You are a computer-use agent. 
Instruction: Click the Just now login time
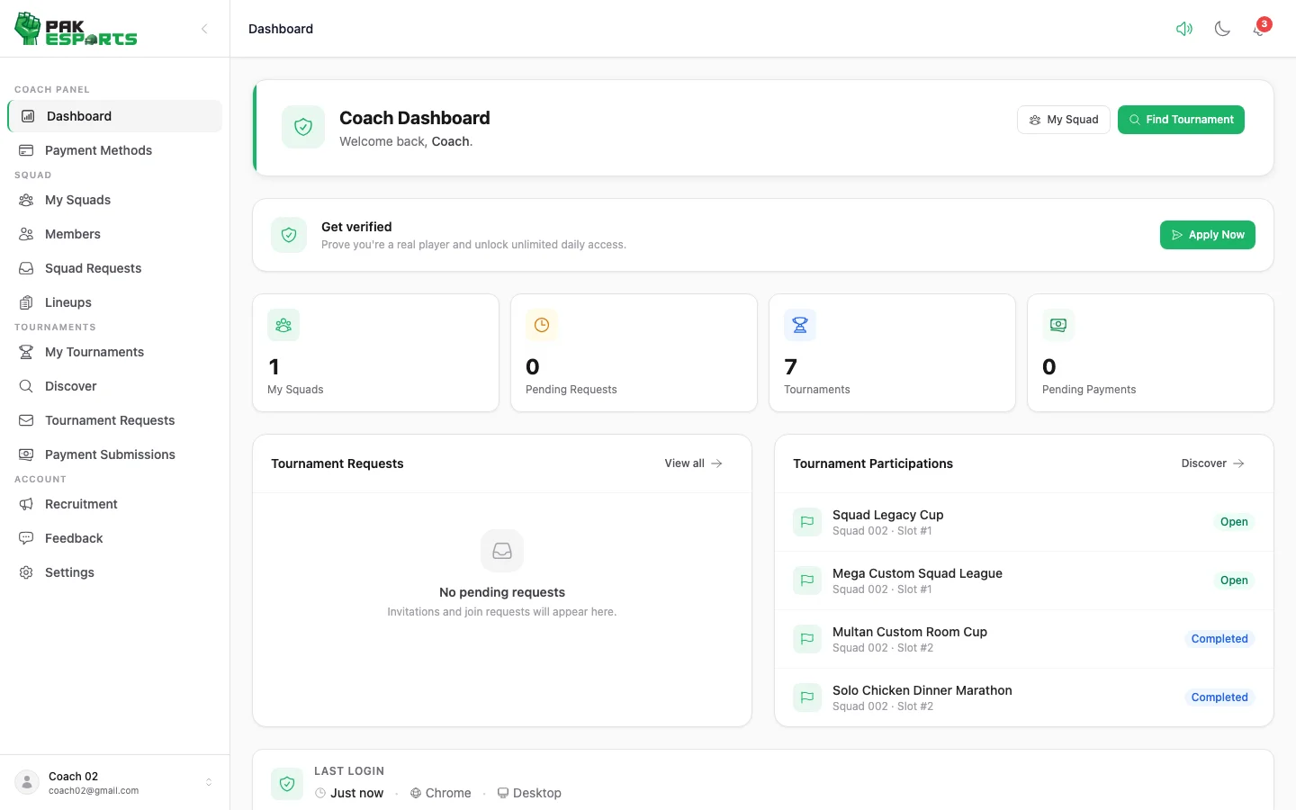click(x=350, y=793)
